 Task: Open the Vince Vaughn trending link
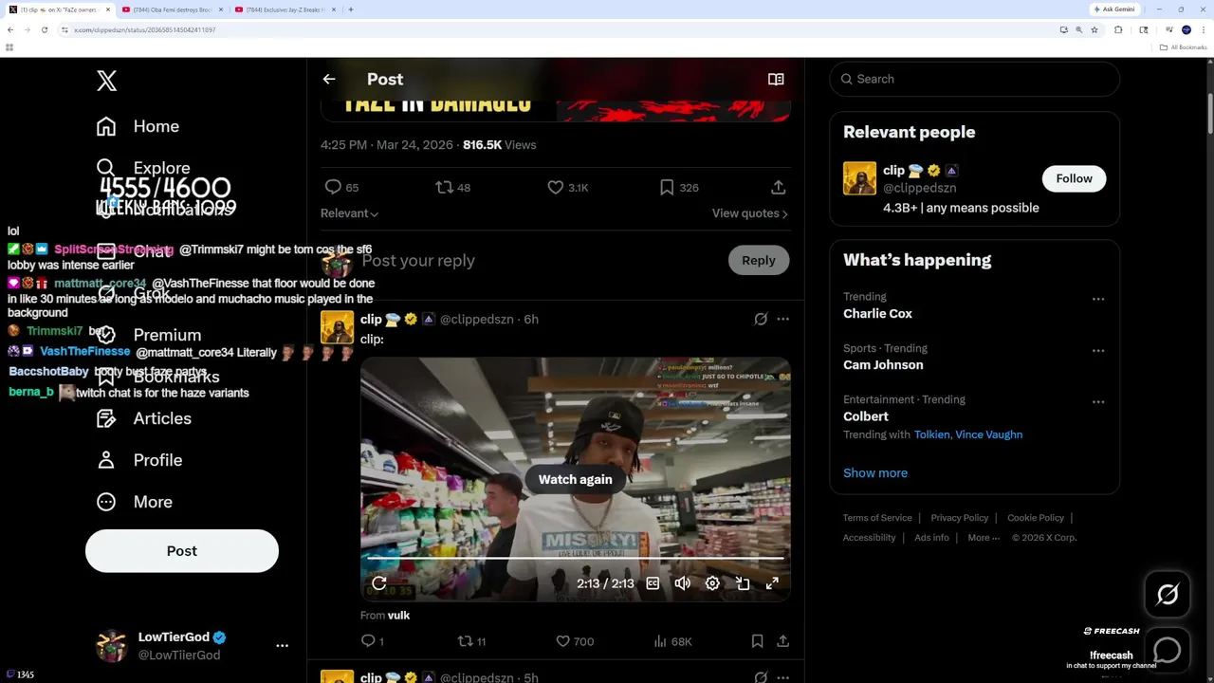click(989, 434)
